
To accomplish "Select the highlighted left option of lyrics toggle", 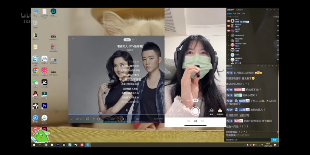I will pyautogui.click(x=127, y=40).
